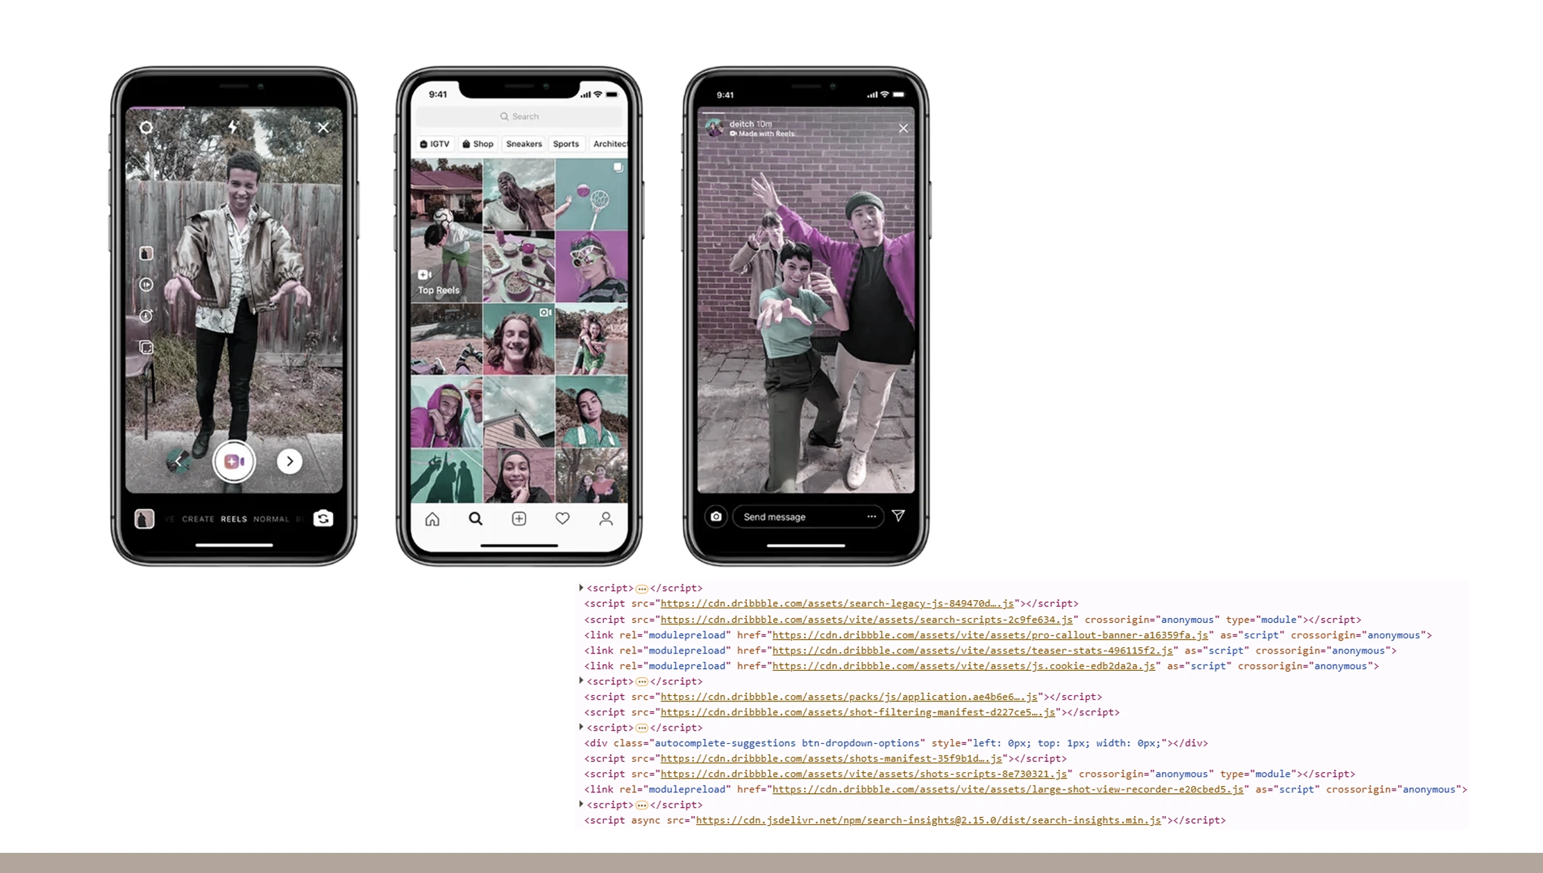Click the Search field in Explore
Image resolution: width=1543 pixels, height=873 pixels.
click(519, 116)
